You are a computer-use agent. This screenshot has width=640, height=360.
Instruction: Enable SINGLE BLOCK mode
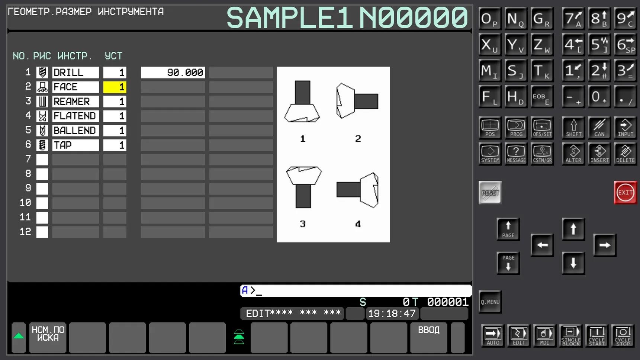[570, 335]
